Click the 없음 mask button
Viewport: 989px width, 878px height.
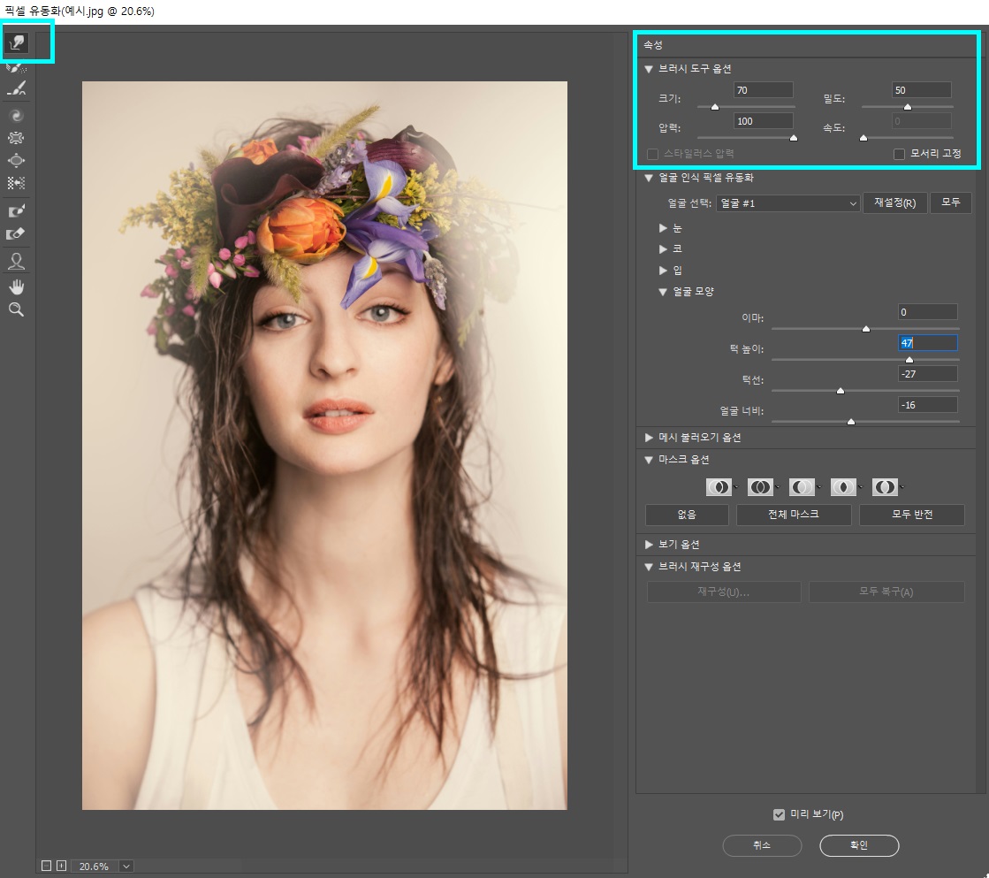pos(687,515)
